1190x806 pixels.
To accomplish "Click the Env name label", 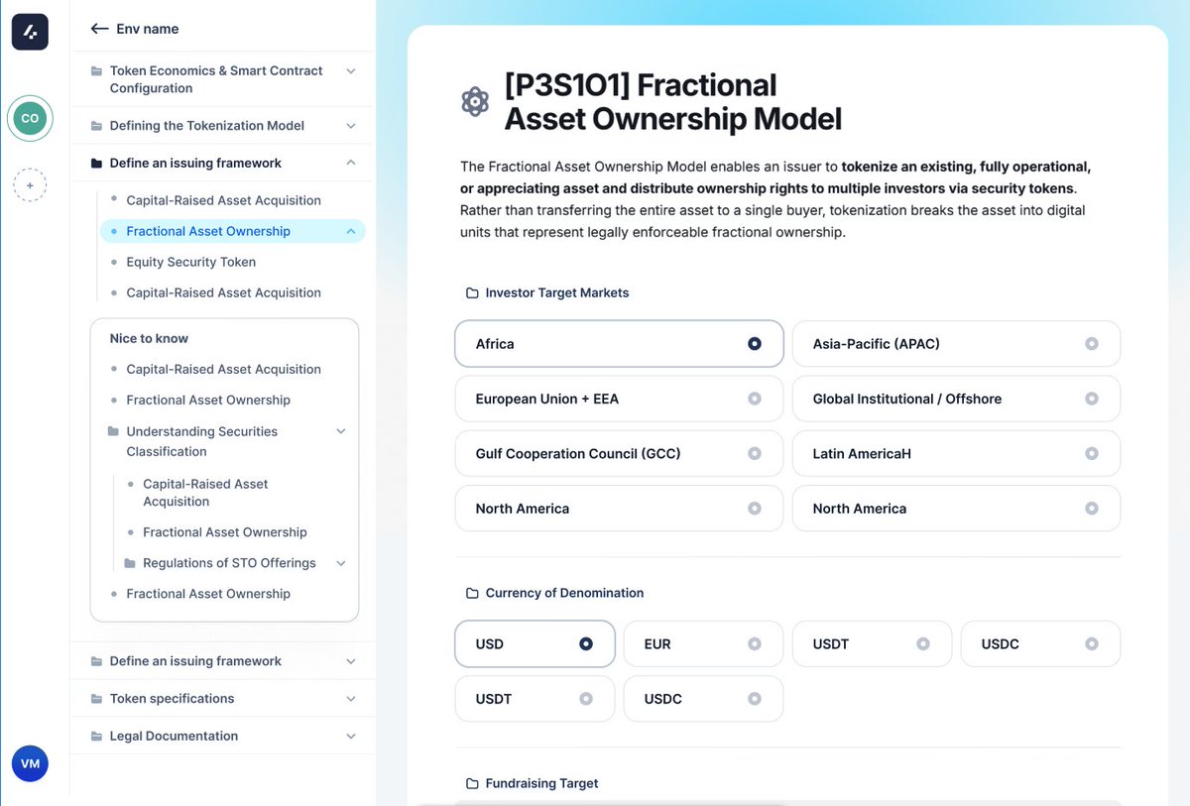I will (x=147, y=29).
